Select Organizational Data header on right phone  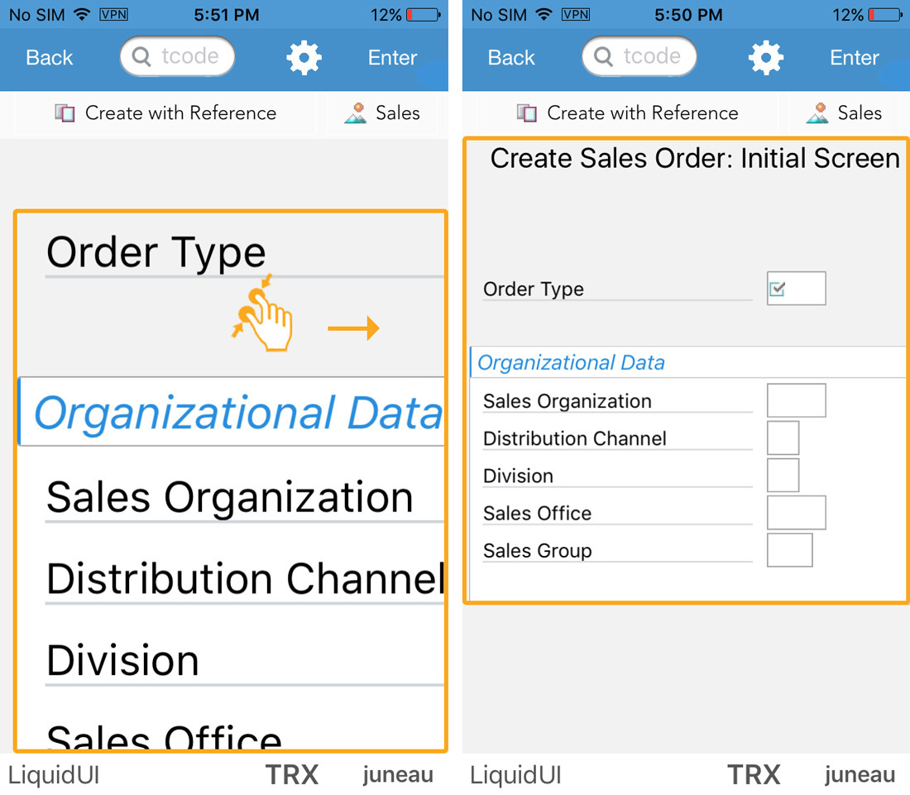click(x=572, y=362)
